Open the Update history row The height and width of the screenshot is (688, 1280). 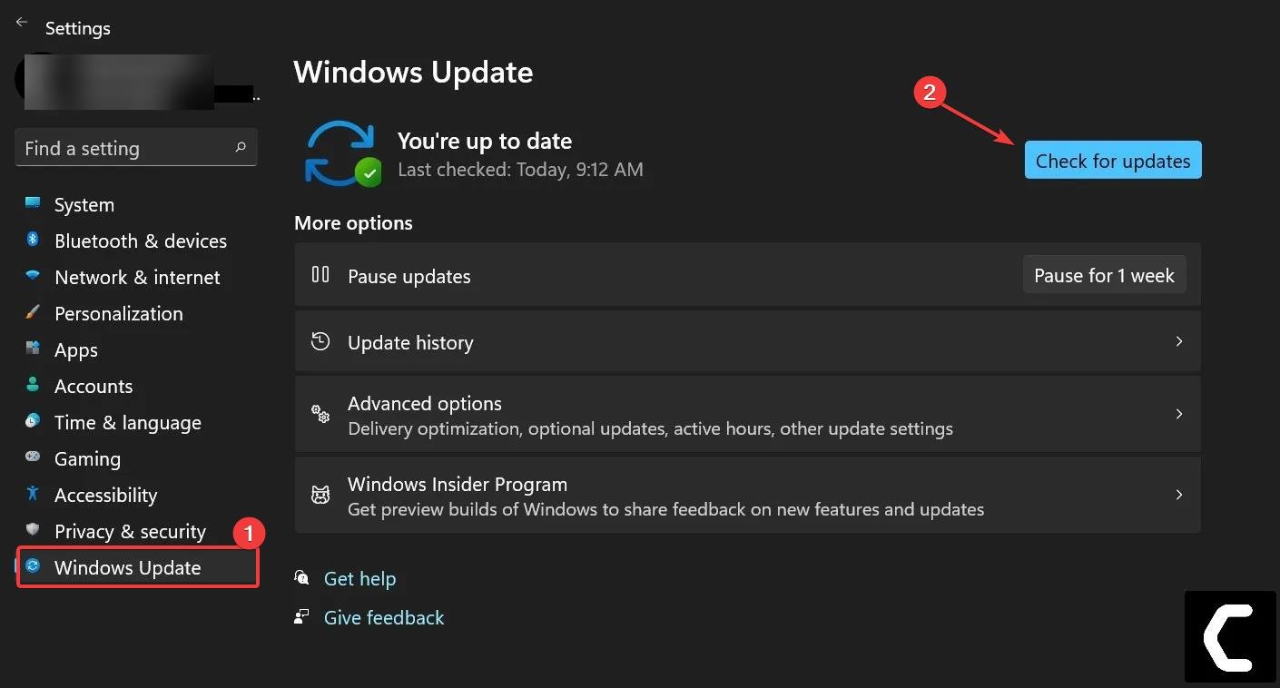[x=747, y=341]
